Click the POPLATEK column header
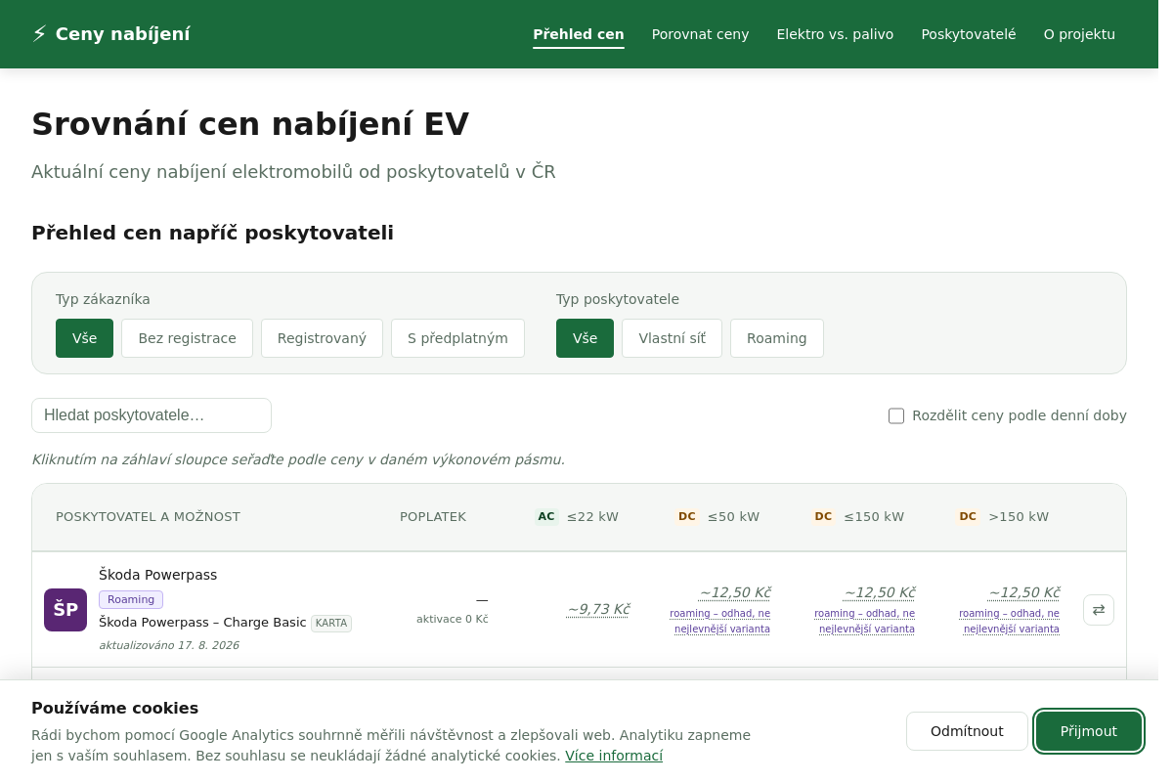 (433, 517)
